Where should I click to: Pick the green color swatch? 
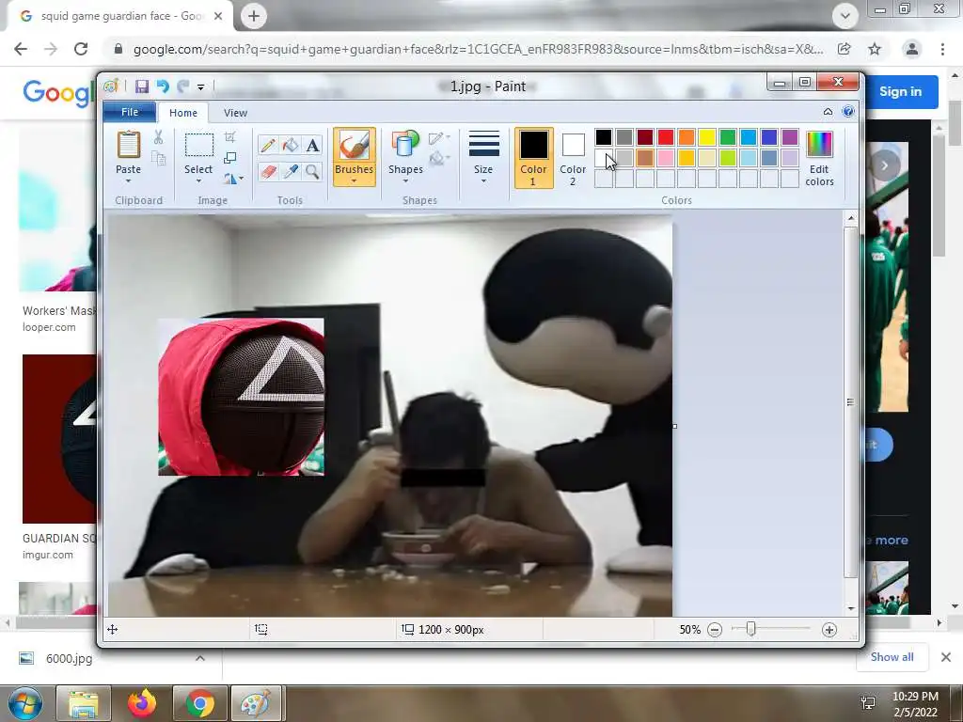pos(728,137)
